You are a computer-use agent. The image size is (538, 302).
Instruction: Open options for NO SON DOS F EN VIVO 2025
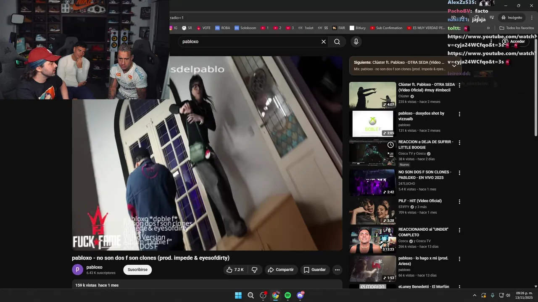click(459, 173)
